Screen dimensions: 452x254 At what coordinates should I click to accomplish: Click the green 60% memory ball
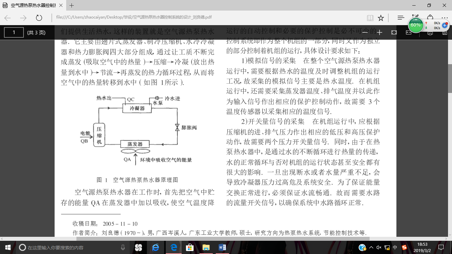[416, 25]
